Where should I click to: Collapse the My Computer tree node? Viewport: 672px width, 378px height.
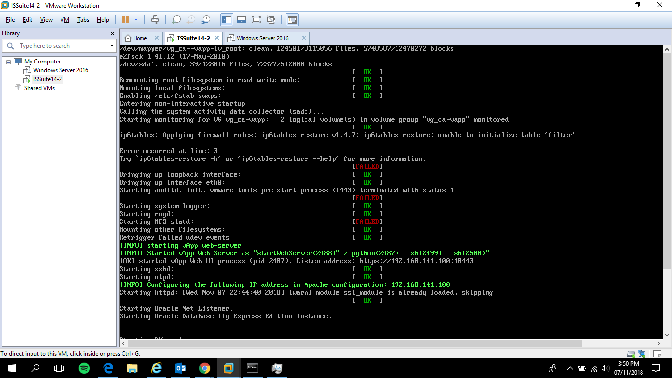[8, 62]
